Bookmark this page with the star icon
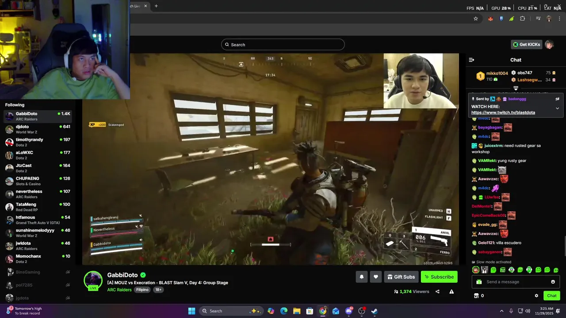This screenshot has width=566, height=318. click(x=476, y=19)
